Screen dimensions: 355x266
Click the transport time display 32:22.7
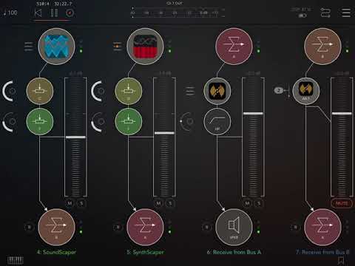[63, 4]
